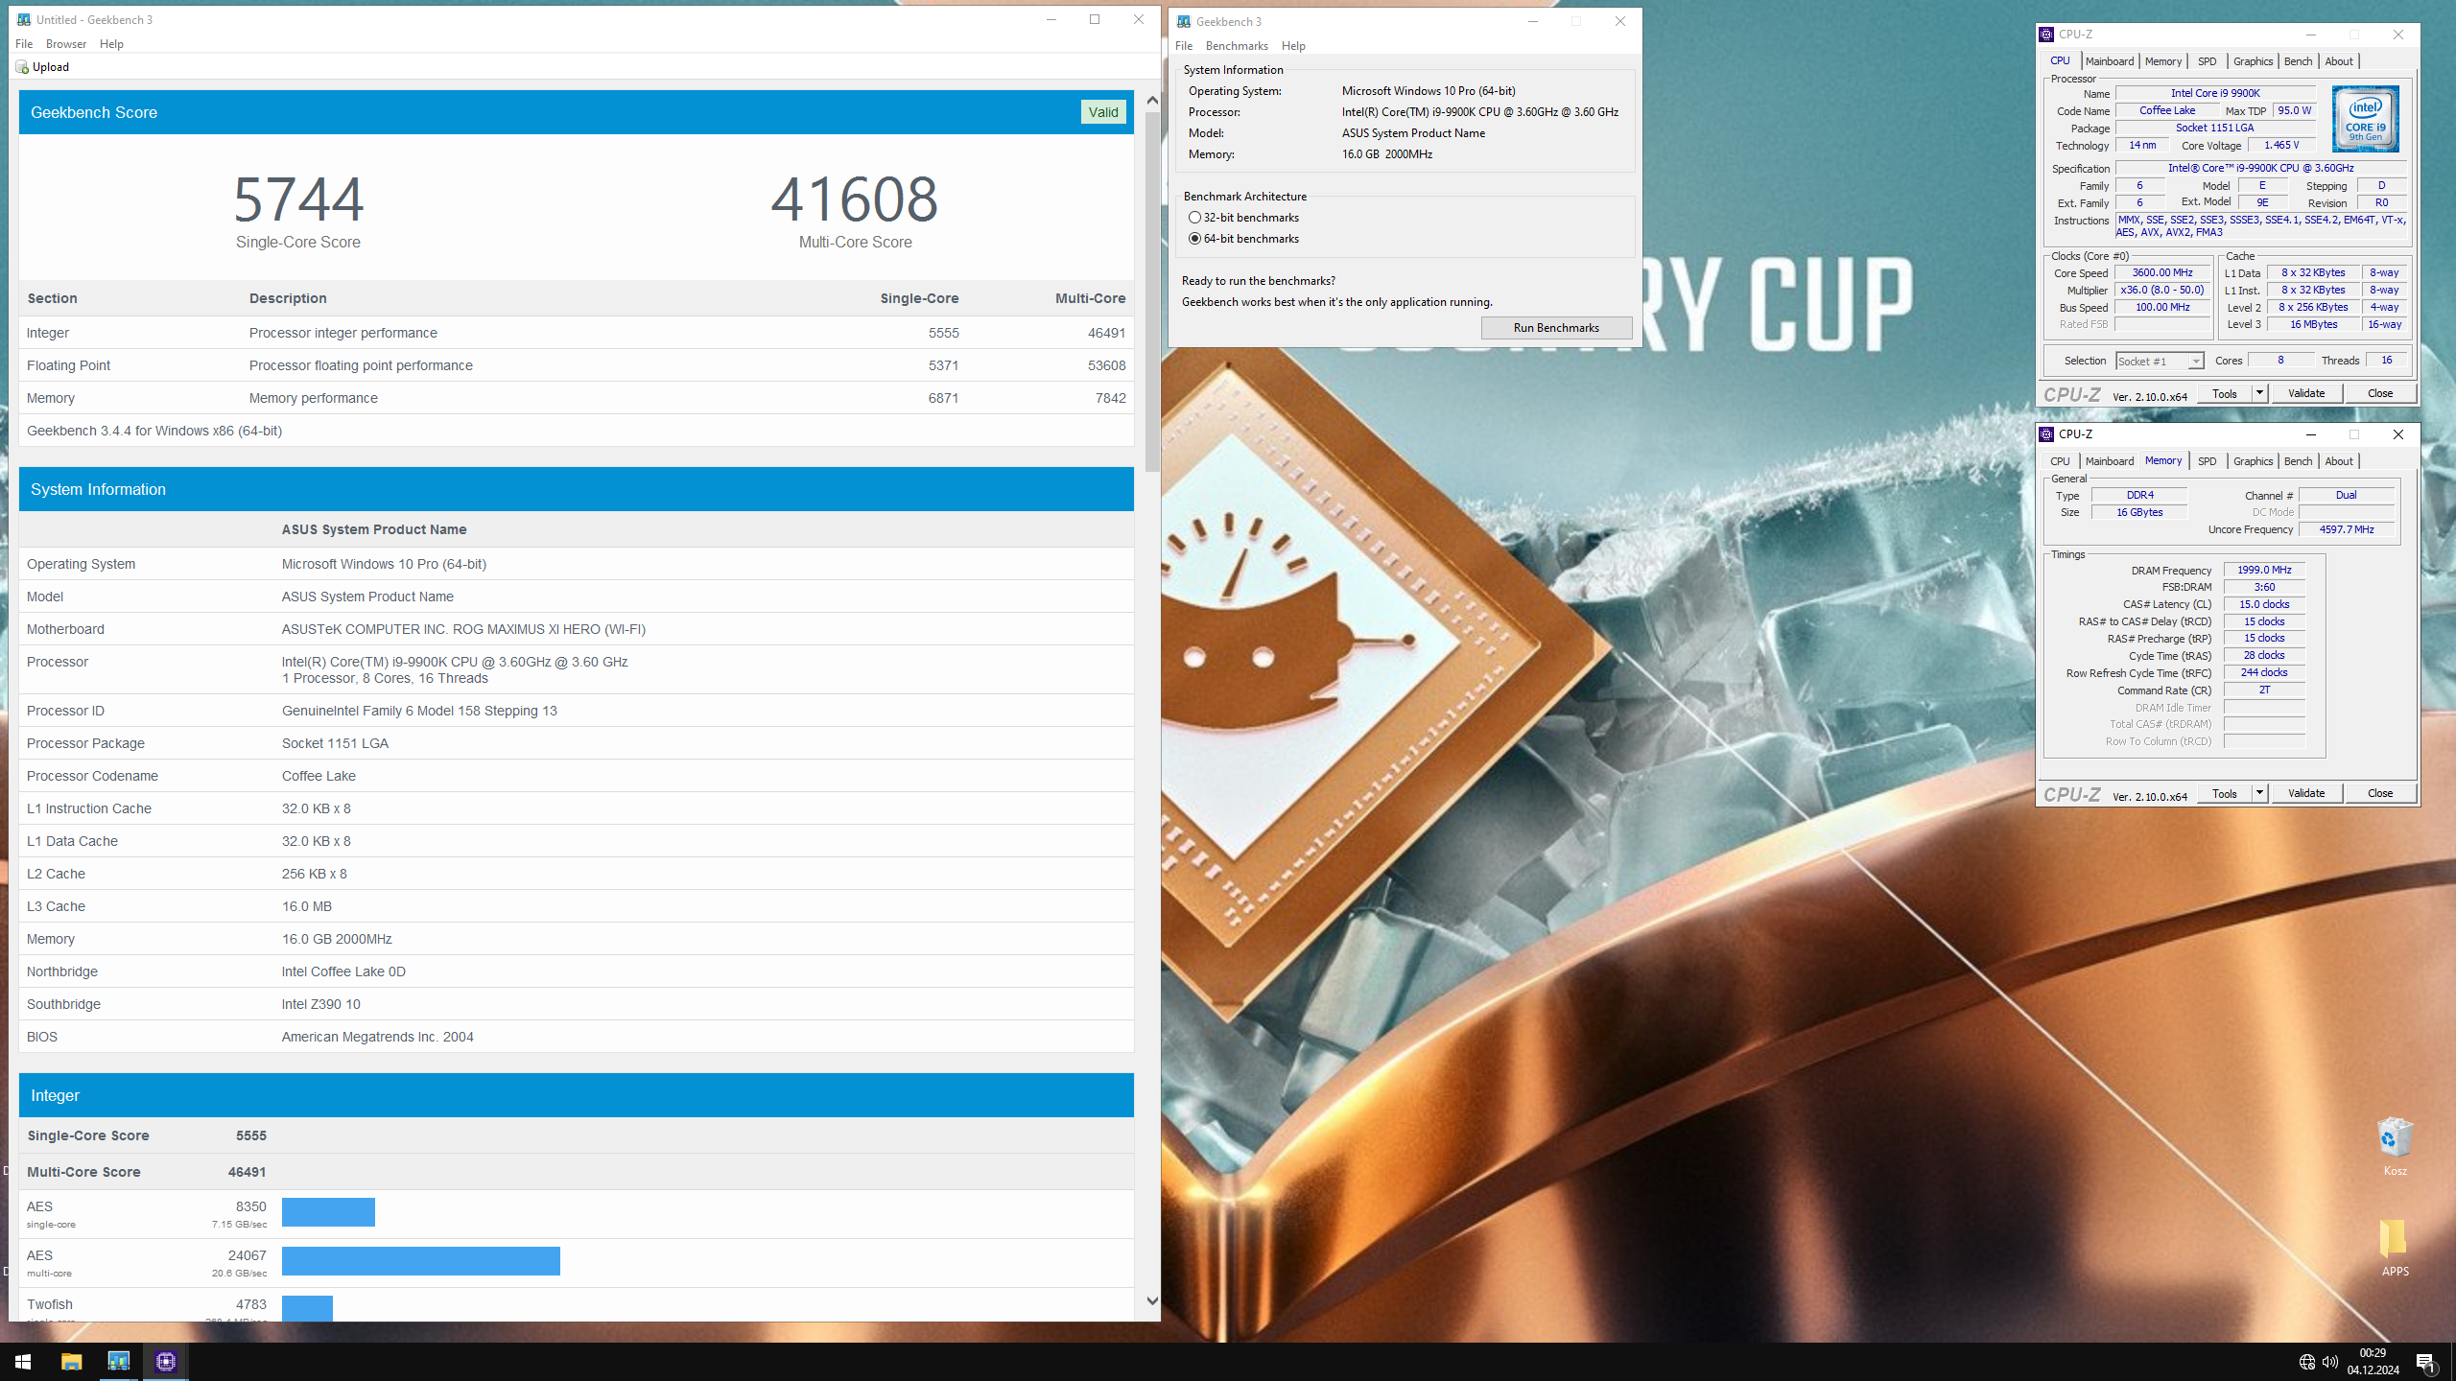Click Validate in the lower CPU-Z window
This screenshot has height=1381, width=2456.
pos(2306,793)
